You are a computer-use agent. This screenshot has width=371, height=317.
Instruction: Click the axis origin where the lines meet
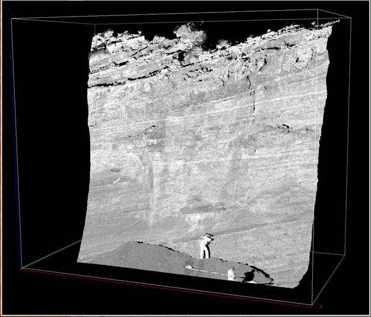[x=21, y=268]
